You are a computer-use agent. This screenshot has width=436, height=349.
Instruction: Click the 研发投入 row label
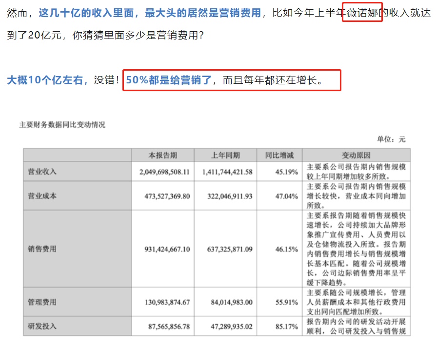43,326
